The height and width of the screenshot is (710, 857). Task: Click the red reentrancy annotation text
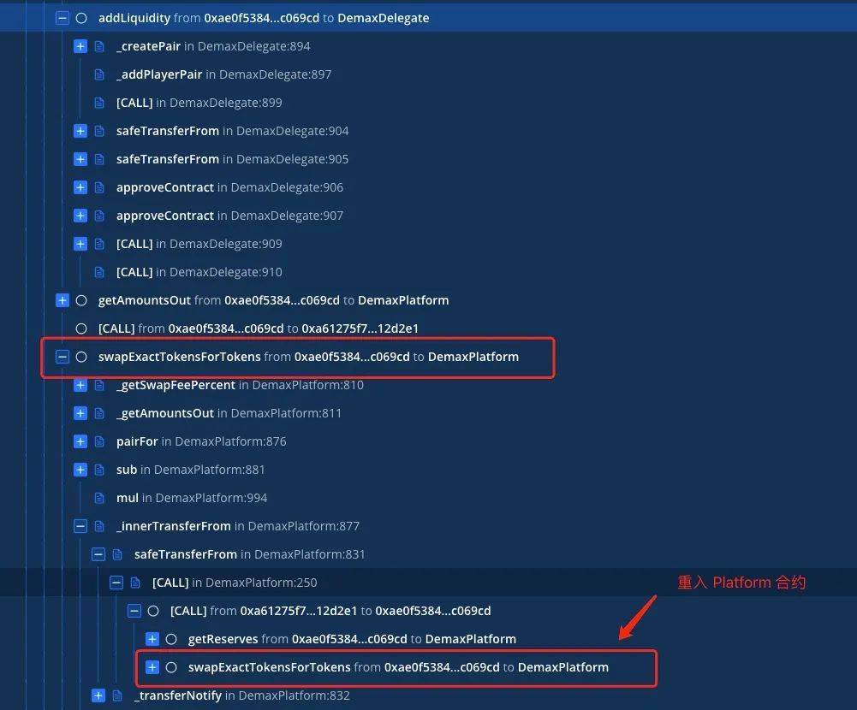pyautogui.click(x=741, y=583)
